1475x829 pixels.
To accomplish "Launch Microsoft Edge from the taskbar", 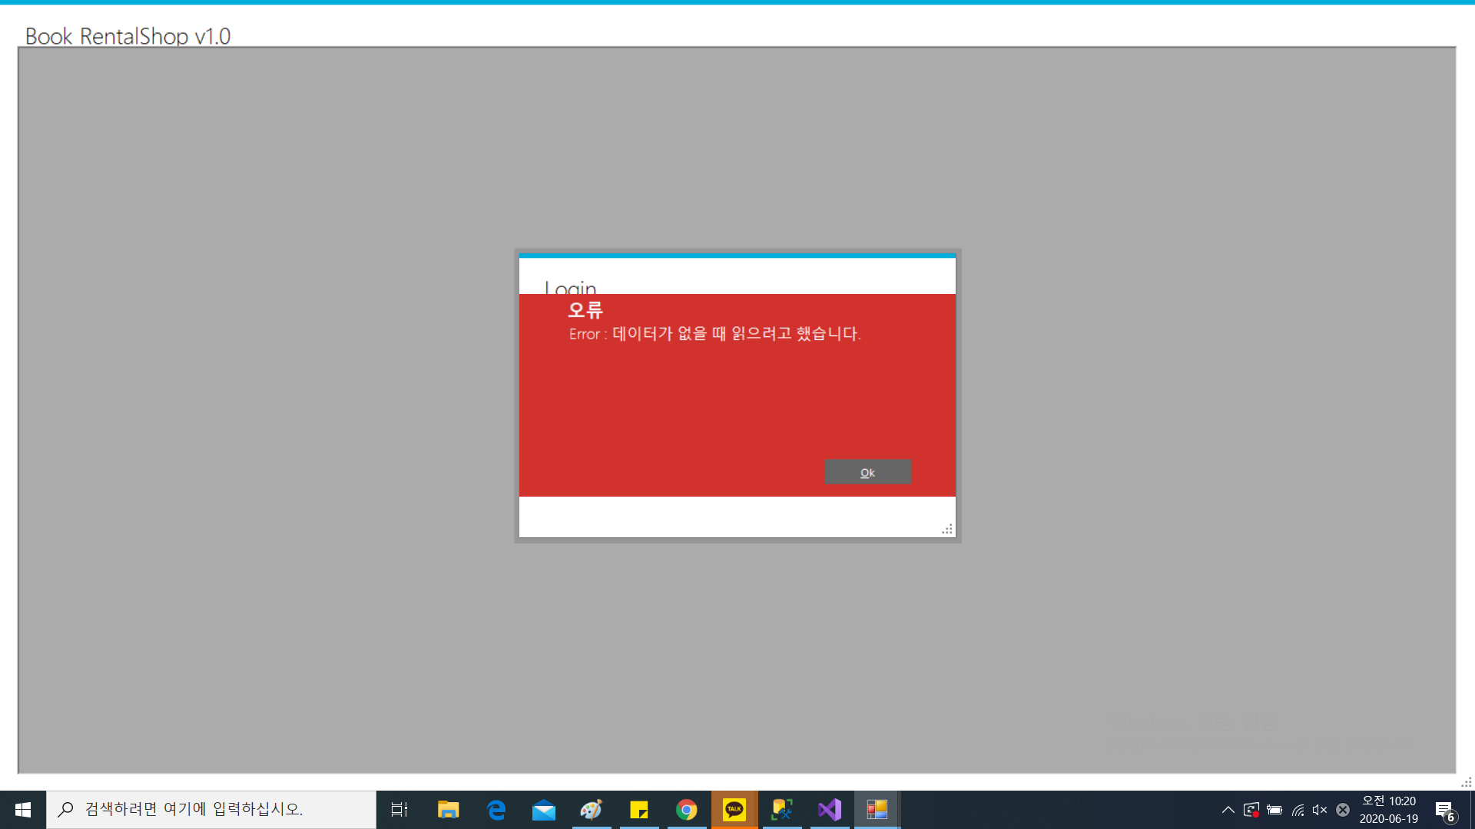I will 496,810.
